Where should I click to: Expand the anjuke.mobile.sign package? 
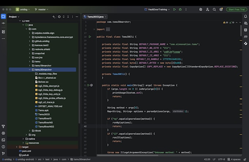pos(30,33)
